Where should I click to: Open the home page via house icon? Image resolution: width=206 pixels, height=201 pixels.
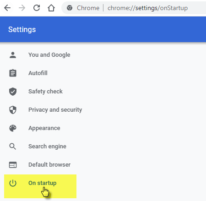(51, 8)
